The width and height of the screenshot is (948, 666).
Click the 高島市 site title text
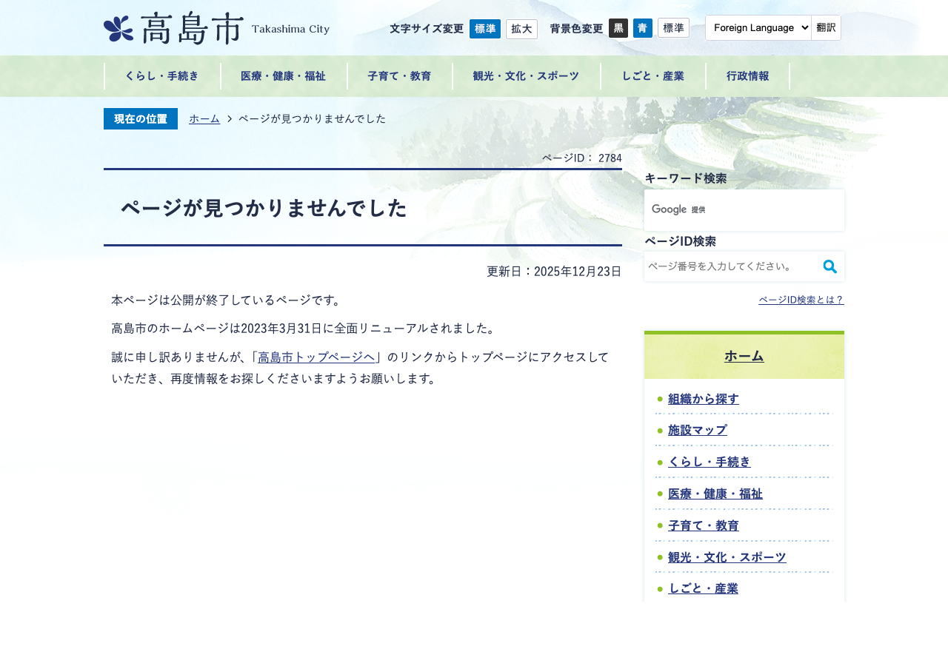191,29
